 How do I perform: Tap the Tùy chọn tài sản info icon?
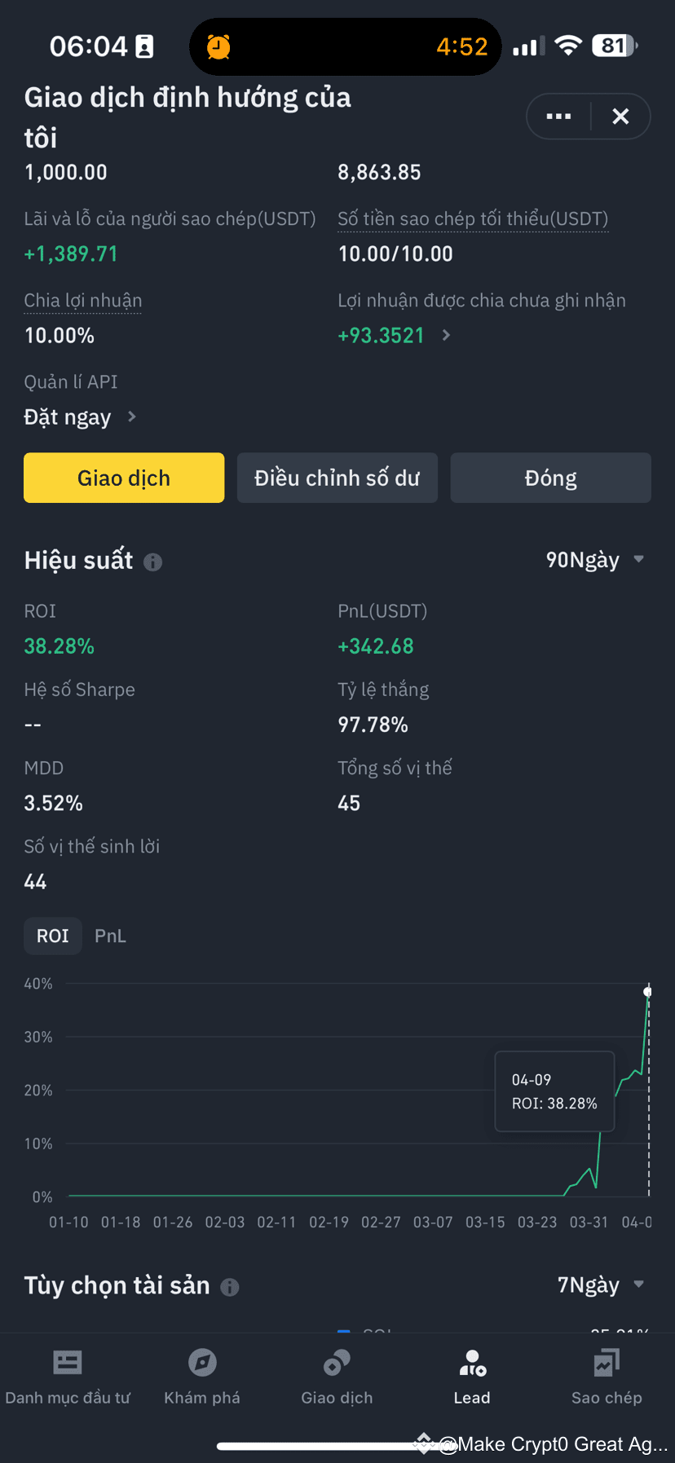[230, 1287]
